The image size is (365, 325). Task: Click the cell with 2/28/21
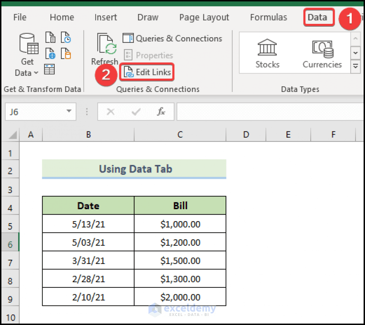click(x=88, y=279)
